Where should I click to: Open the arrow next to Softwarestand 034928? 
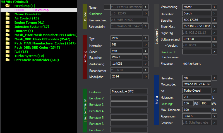[214, 39]
